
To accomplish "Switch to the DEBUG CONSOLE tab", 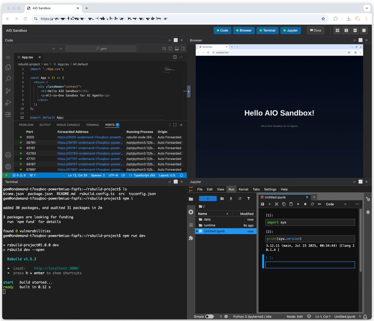I will pos(68,125).
